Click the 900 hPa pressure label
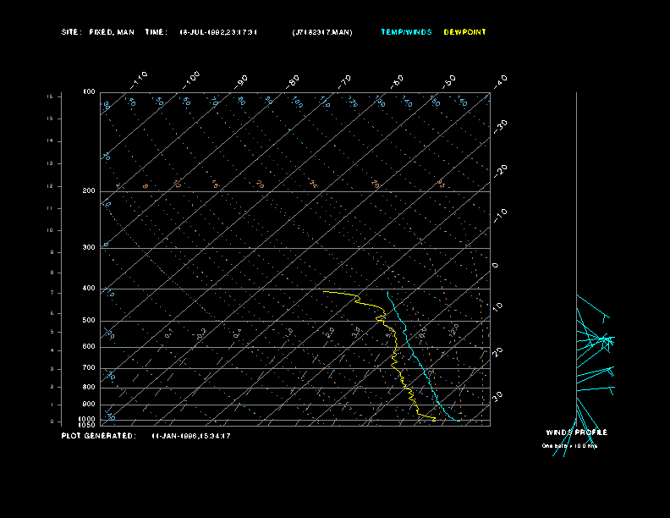Viewport: 670px width, 518px height. [x=89, y=405]
